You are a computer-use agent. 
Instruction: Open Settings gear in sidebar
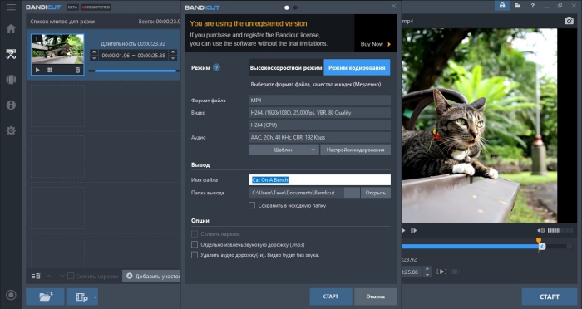[x=11, y=130]
